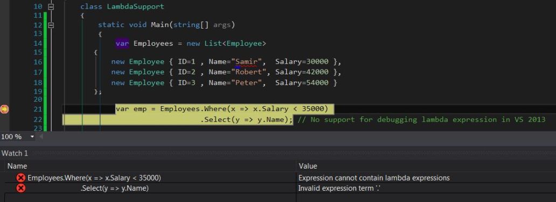
Task: Select the Watch 1 panel title
Action: (15, 154)
